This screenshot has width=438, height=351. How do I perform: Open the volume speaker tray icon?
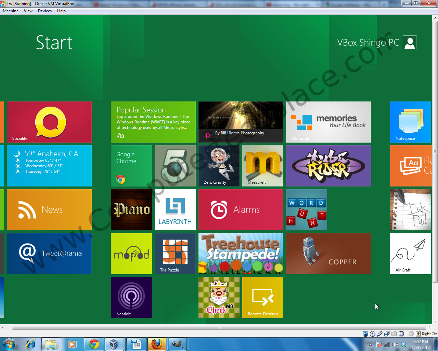tap(395, 344)
